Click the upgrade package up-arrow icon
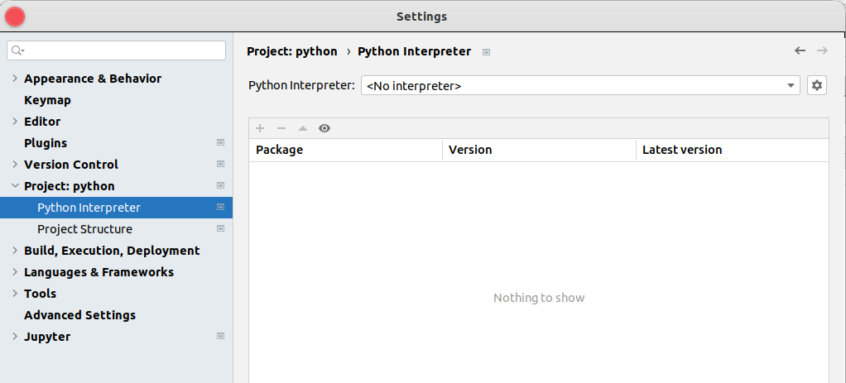 303,128
